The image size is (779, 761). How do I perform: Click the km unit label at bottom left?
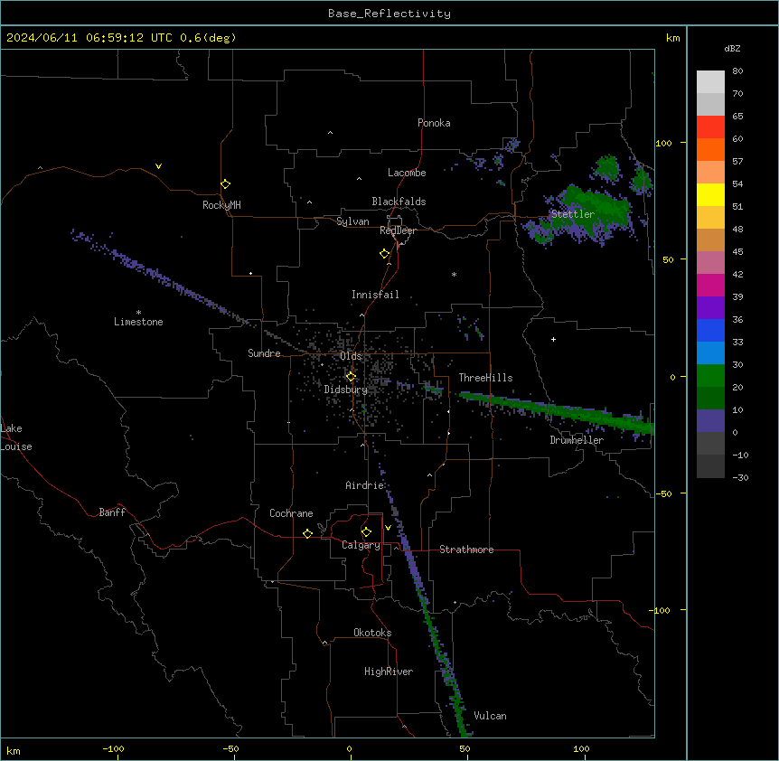pyautogui.click(x=14, y=750)
